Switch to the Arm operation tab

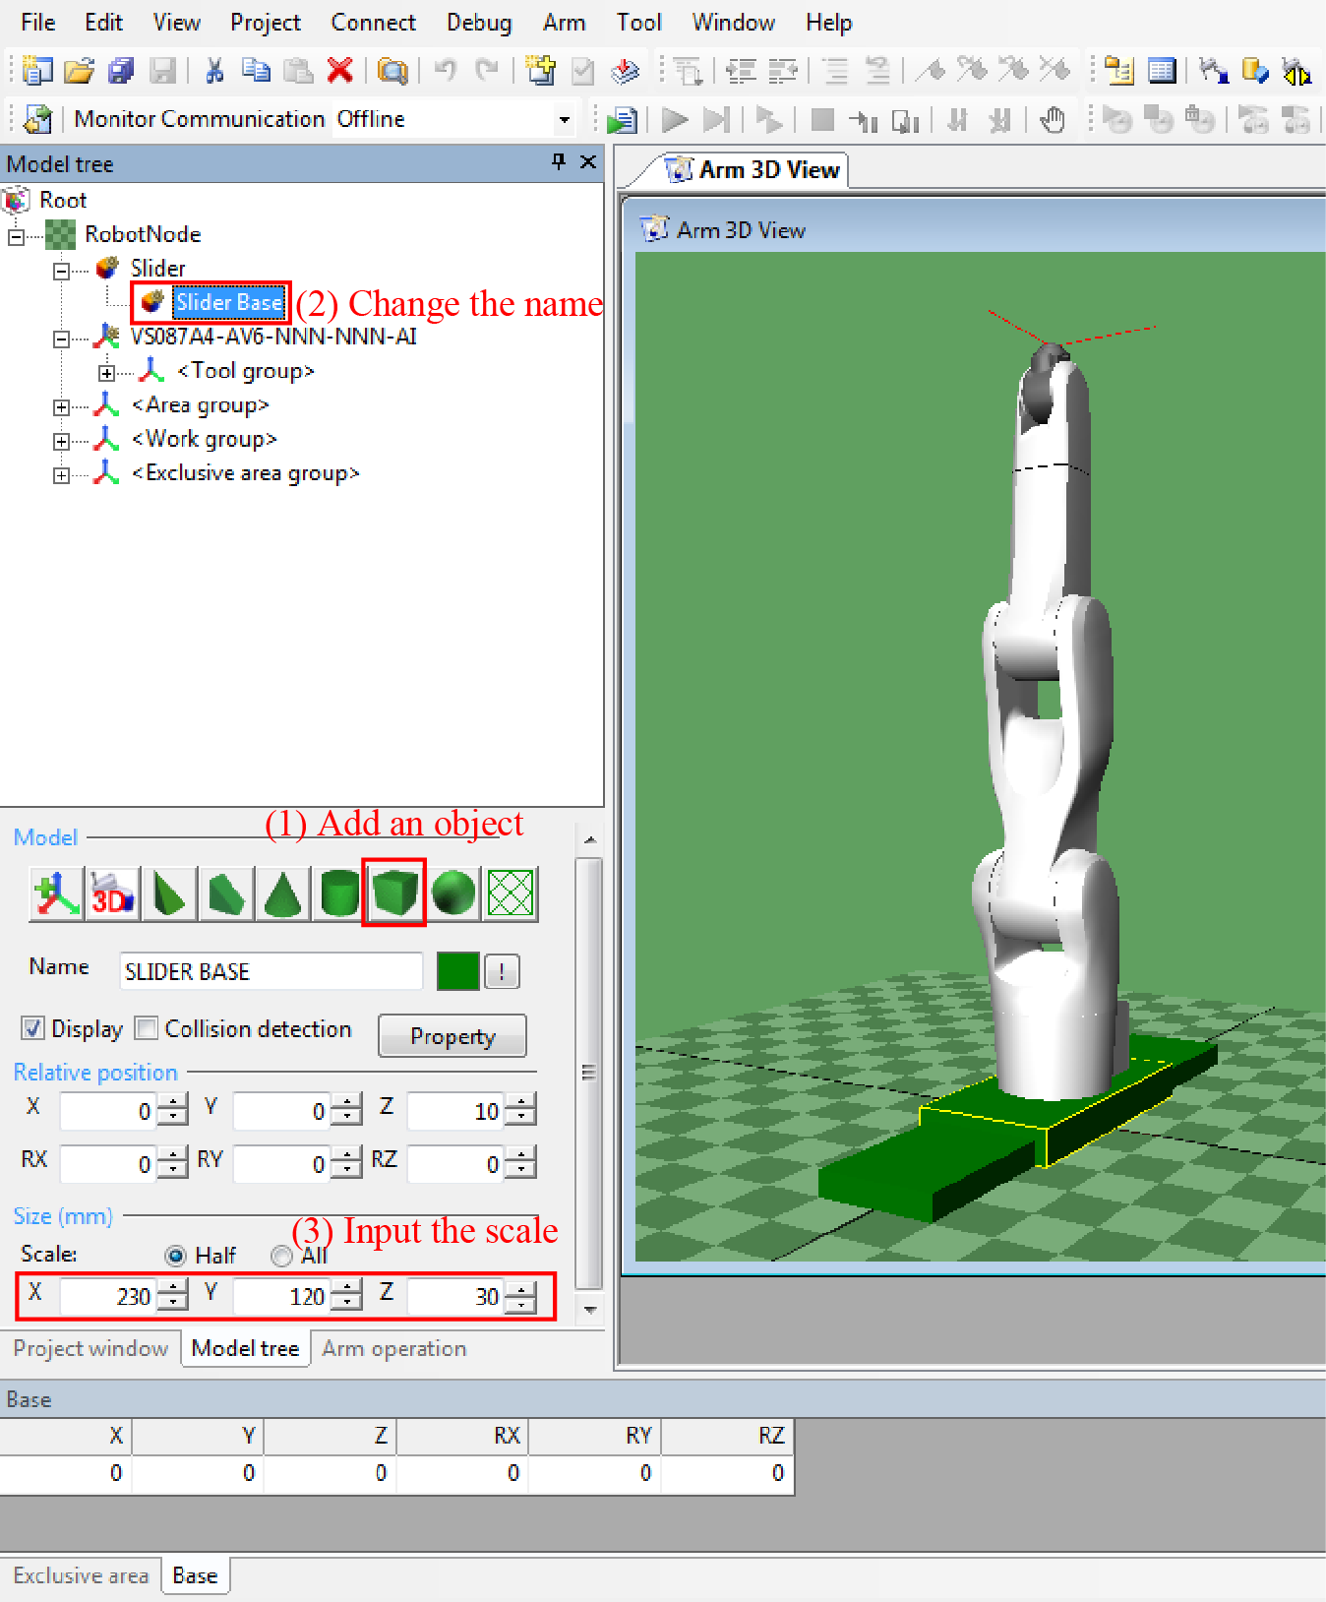point(393,1348)
